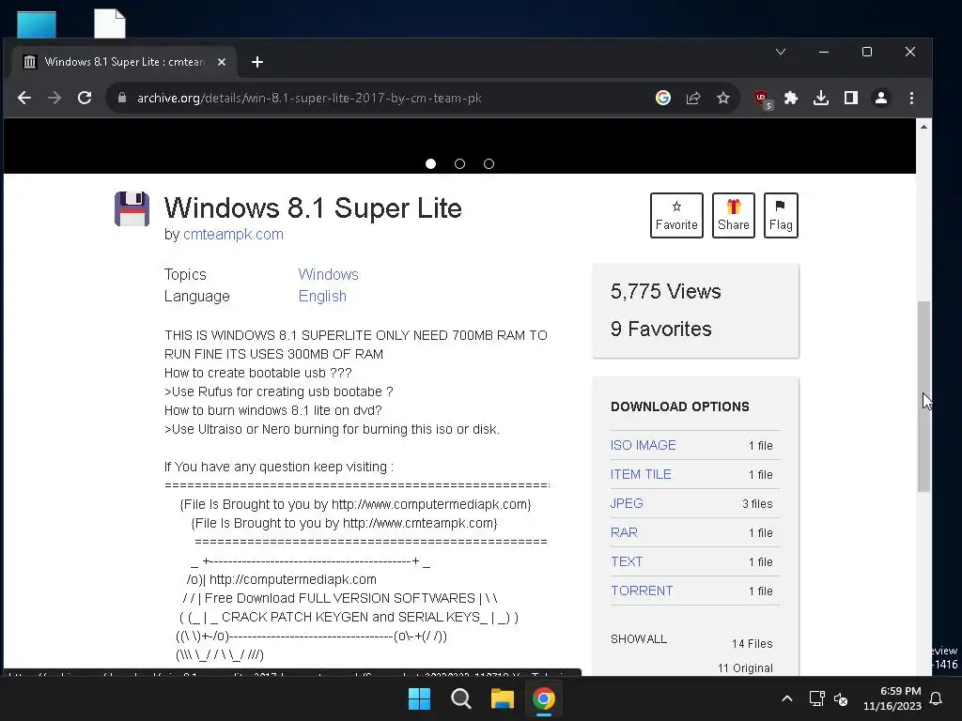The image size is (962, 721).
Task: Show hidden system tray icons
Action: click(787, 698)
